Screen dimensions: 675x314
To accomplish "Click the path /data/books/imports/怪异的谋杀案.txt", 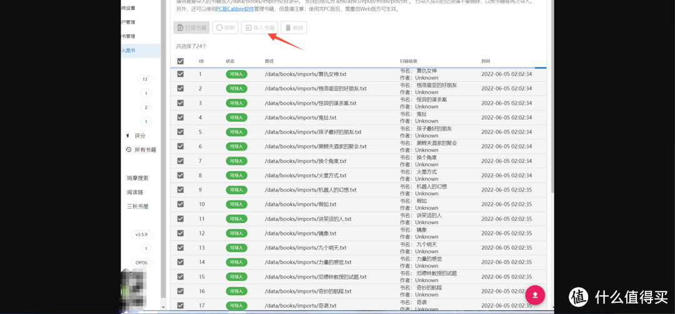I will point(311,103).
